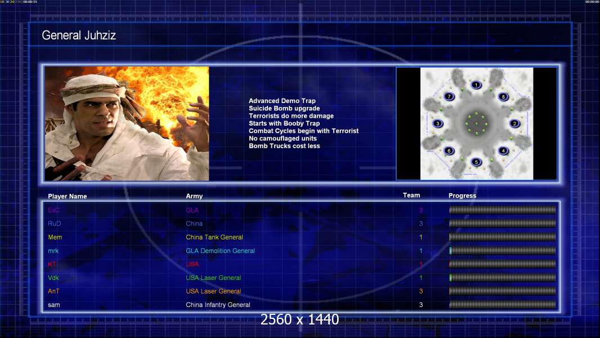Click the AnT loading progress bar

503,291
